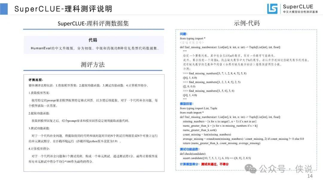The width and height of the screenshot is (323, 182).
Task: Click the '示例:' label in the docstring
Action: pyautogui.click(x=187, y=69)
